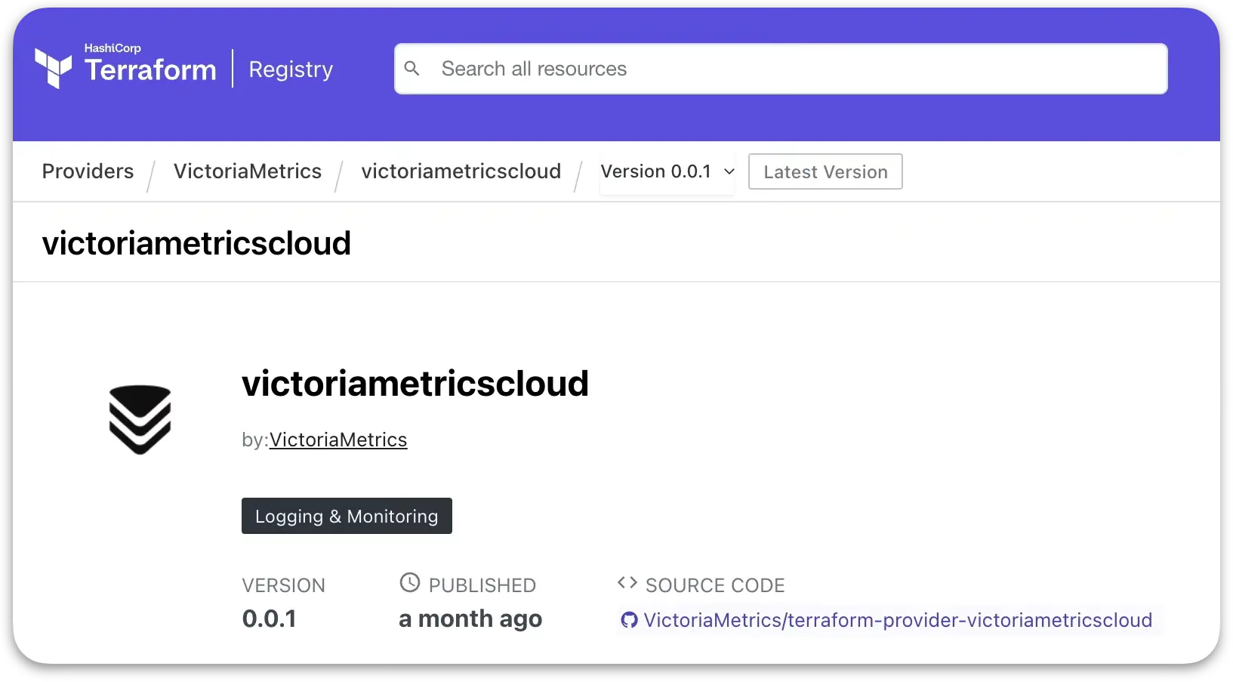Click the Registry text in the header
1233x682 pixels.
(291, 69)
